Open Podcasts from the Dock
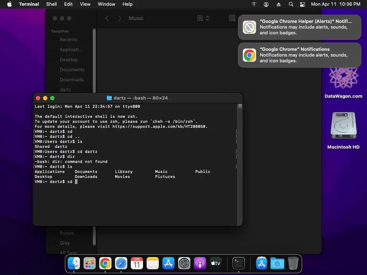The image size is (367, 275). [200, 263]
